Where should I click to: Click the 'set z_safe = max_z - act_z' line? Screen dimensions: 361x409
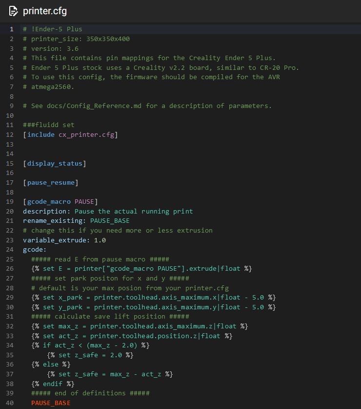(x=110, y=374)
